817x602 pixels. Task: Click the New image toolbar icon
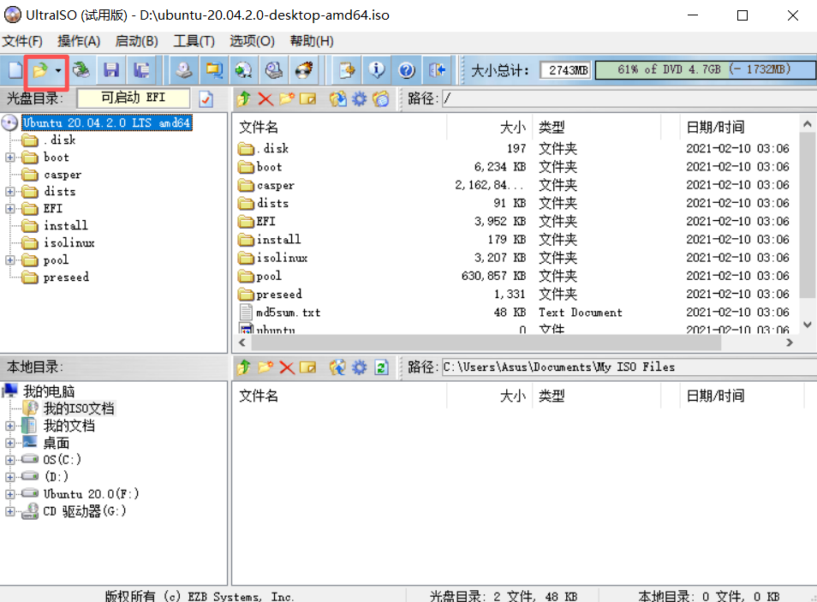(15, 70)
